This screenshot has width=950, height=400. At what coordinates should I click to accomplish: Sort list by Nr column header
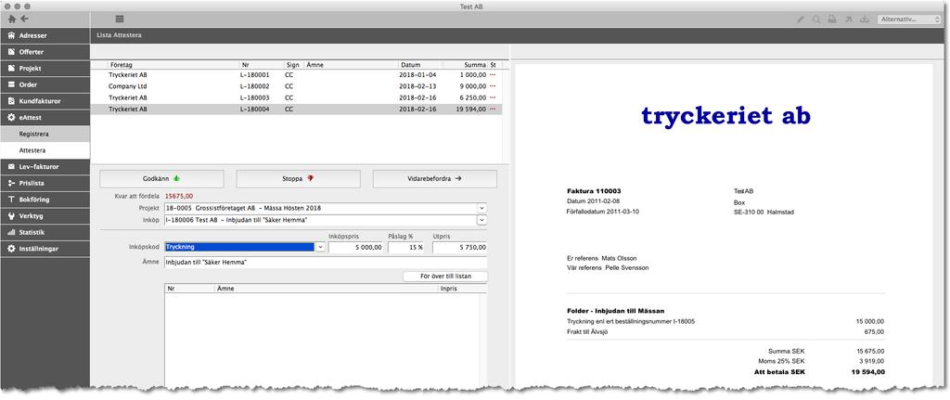pyautogui.click(x=244, y=65)
